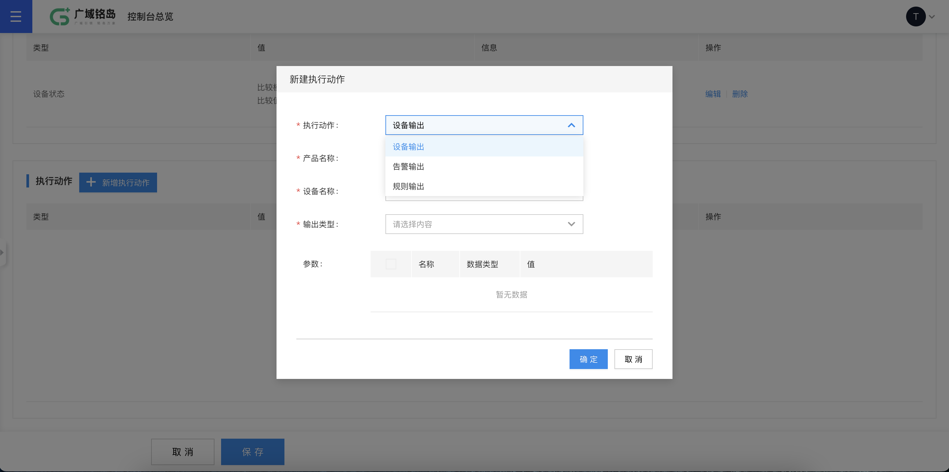Image resolution: width=949 pixels, height=472 pixels.
Task: Click the 设备名称 label
Action: [x=320, y=191]
